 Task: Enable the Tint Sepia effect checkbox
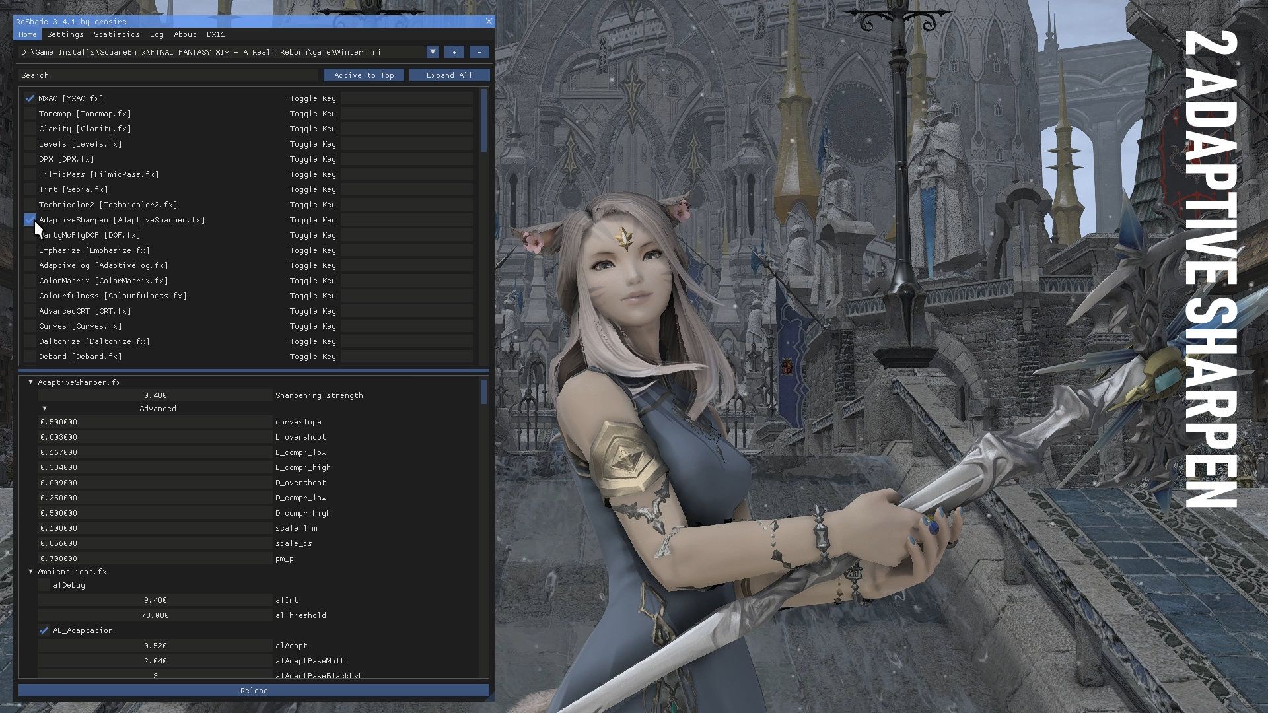coord(30,189)
